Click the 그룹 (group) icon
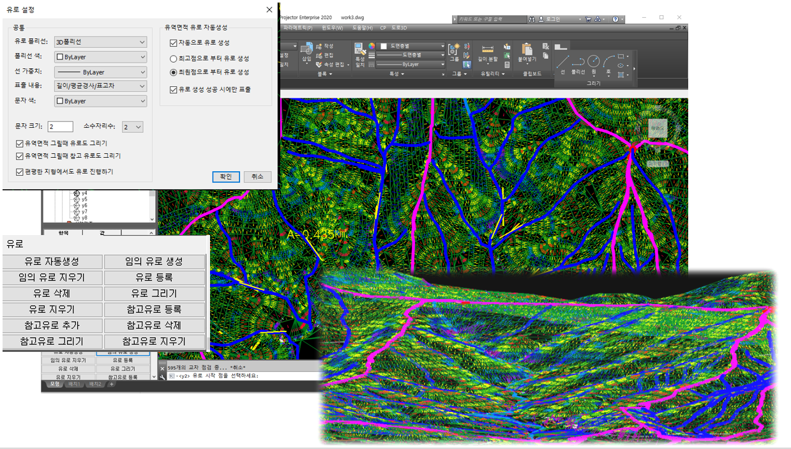791x449 pixels. (x=454, y=49)
